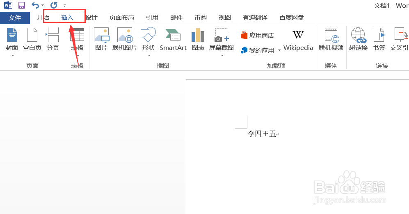This screenshot has width=409, height=214.
Task: Insert online video with 联机视频
Action: 331,39
